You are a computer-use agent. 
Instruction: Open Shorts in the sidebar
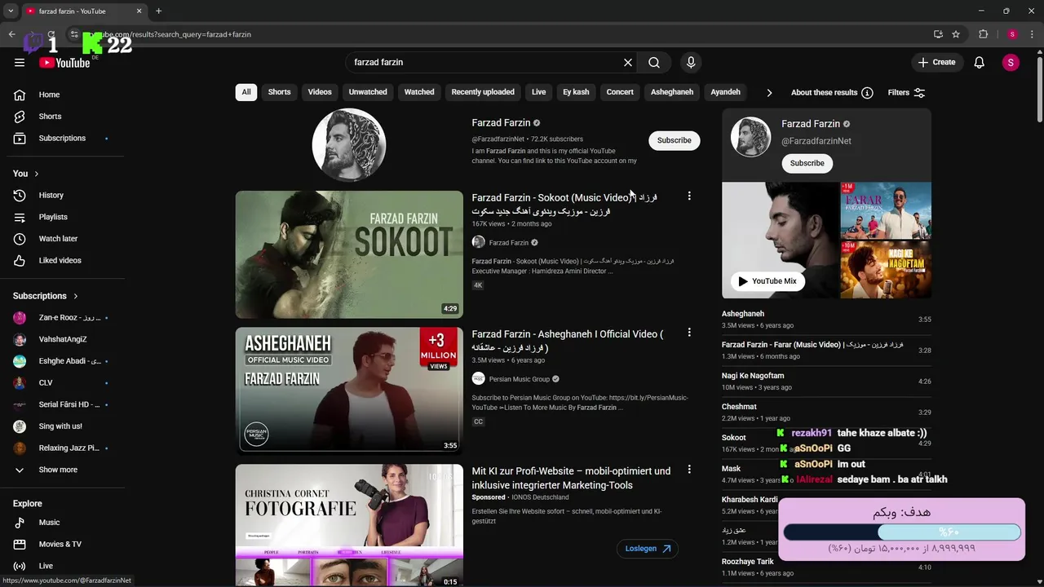coord(63,117)
